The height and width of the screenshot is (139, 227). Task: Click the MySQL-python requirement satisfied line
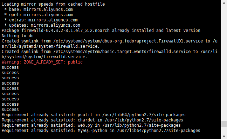tap(101, 131)
